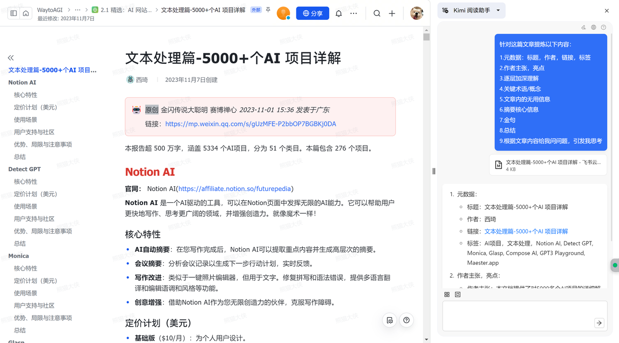
Task: Click the search magnifier icon
Action: click(x=377, y=14)
